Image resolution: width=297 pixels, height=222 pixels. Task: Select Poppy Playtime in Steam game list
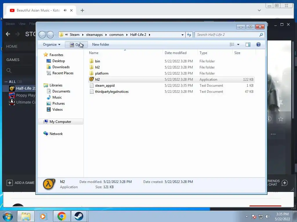[26, 95]
